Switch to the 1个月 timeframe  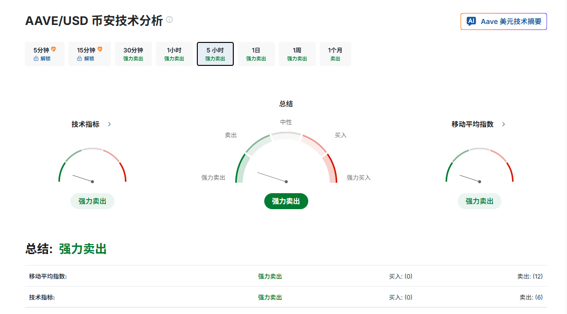point(335,54)
